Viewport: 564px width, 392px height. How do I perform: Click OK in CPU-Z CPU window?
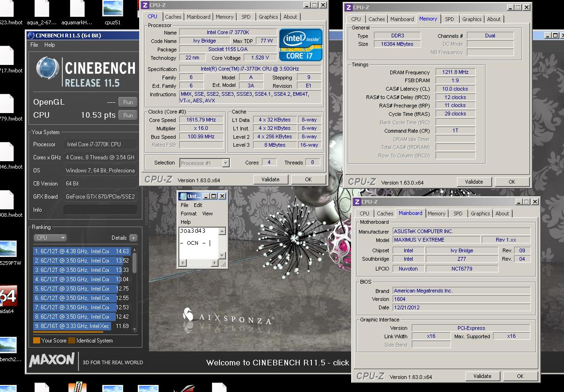pos(308,179)
